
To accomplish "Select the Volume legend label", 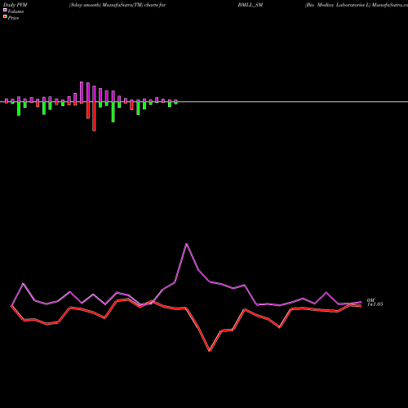I will [x=16, y=11].
